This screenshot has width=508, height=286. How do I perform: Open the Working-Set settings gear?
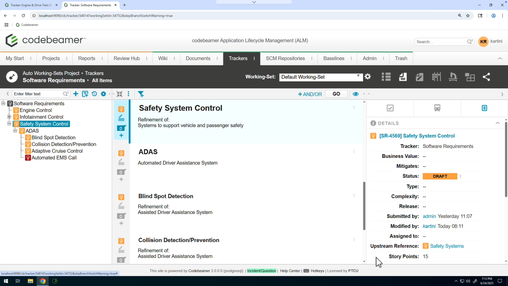pyautogui.click(x=368, y=77)
